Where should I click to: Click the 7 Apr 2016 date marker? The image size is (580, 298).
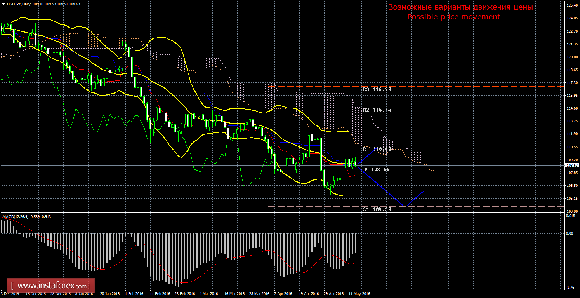283,294
